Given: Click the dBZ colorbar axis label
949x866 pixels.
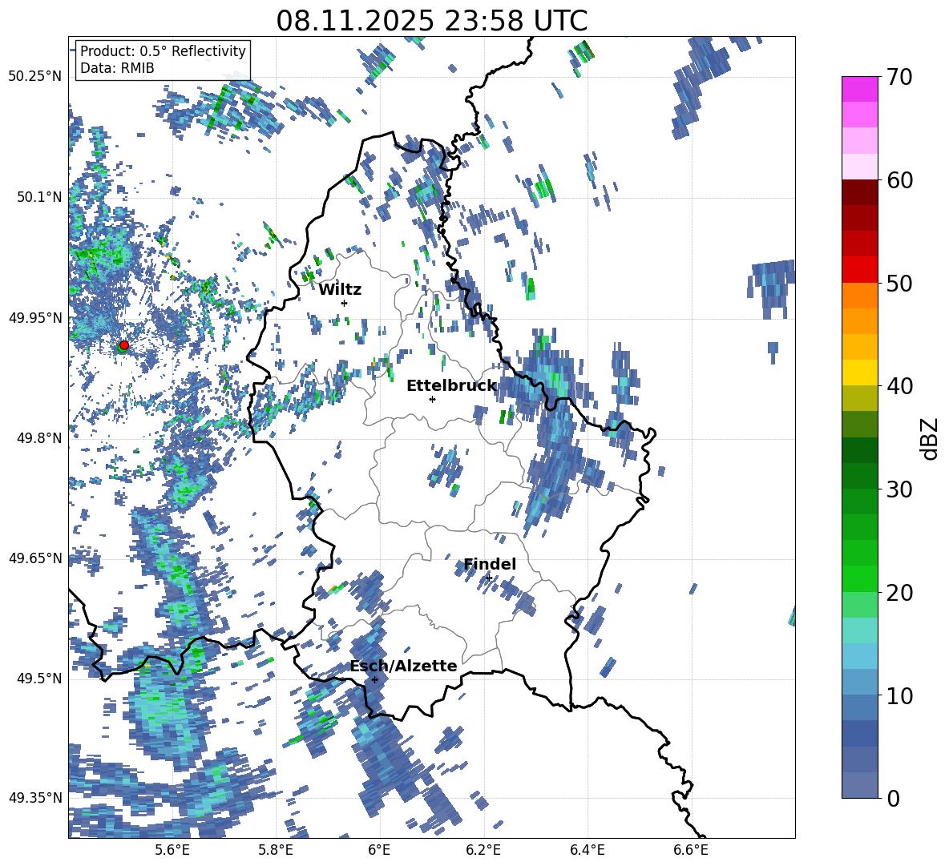Looking at the screenshot, I should pos(931,438).
